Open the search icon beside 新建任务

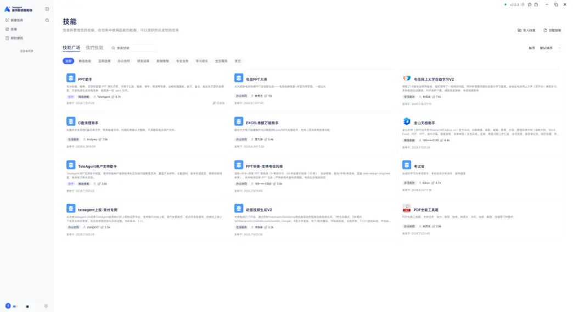coord(47,20)
